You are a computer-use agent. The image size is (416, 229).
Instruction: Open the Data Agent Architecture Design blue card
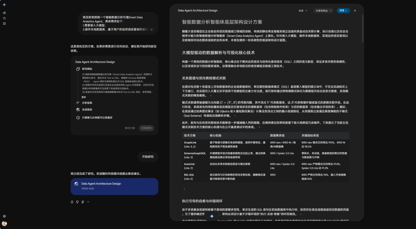[x=114, y=186]
